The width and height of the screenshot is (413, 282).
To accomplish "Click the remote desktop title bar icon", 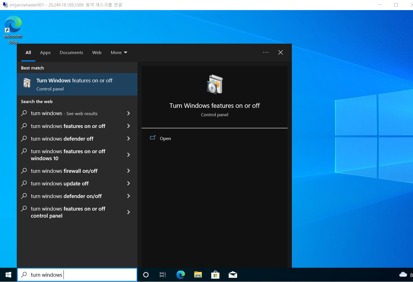I will tap(5, 5).
